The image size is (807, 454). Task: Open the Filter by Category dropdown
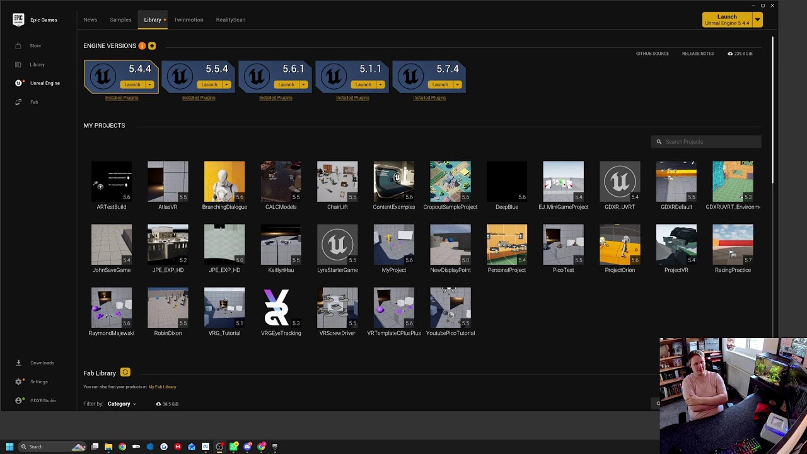[121, 404]
